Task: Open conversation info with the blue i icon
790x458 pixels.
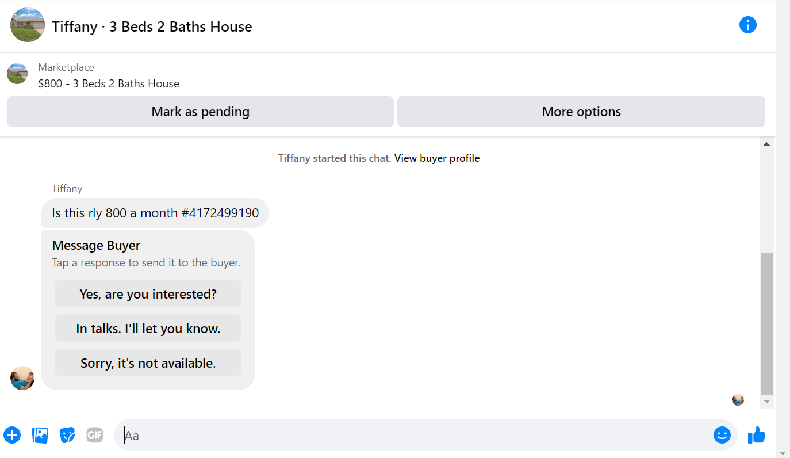Action: pyautogui.click(x=747, y=25)
